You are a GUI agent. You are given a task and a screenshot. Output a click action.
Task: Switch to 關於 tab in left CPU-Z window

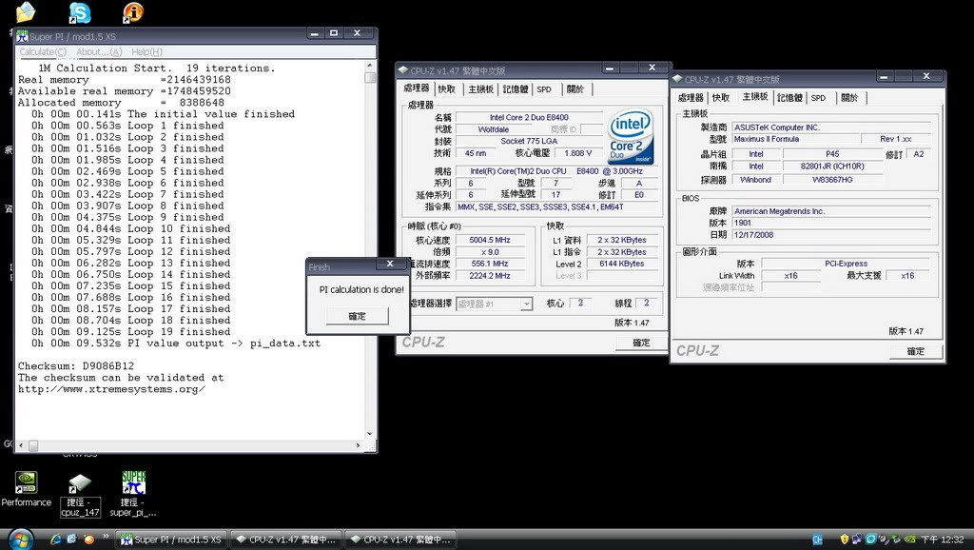coord(575,89)
